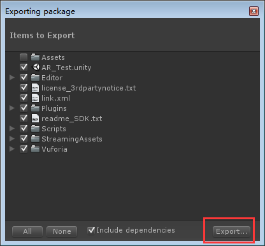Viewport: 265px width, 246px height.
Task: Expand the Editor folder tree arrow
Action: [x=12, y=78]
